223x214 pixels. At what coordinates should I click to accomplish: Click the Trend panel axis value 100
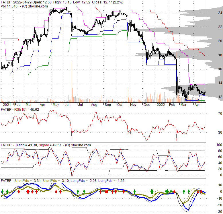tap(219, 145)
